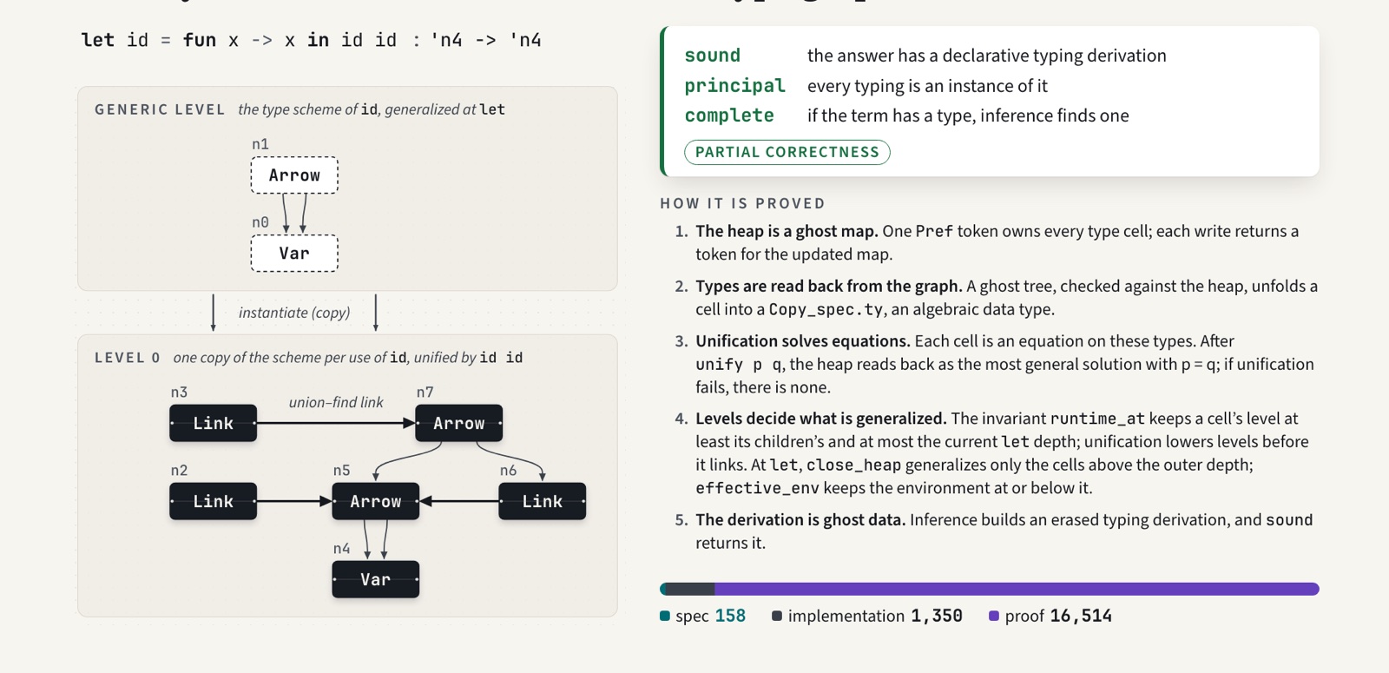
Task: Click the PARTIAL CORRECTNESS badge
Action: pos(787,152)
